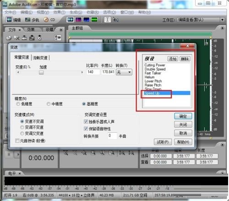Select the Lower Pitch preset
This screenshot has height=201, width=229.
153,81
